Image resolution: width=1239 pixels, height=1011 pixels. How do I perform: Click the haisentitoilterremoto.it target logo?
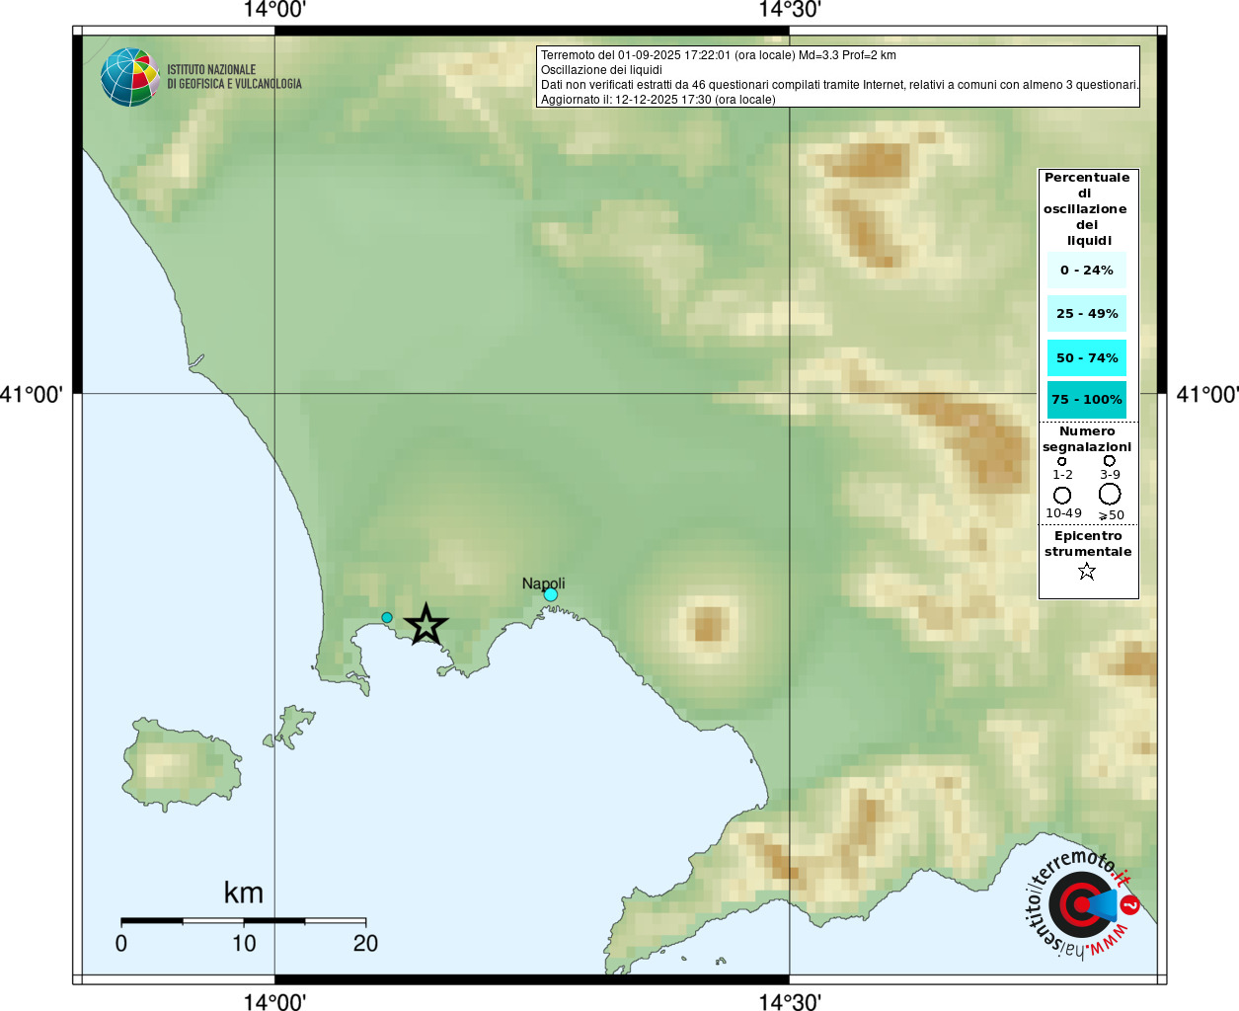tap(1081, 904)
